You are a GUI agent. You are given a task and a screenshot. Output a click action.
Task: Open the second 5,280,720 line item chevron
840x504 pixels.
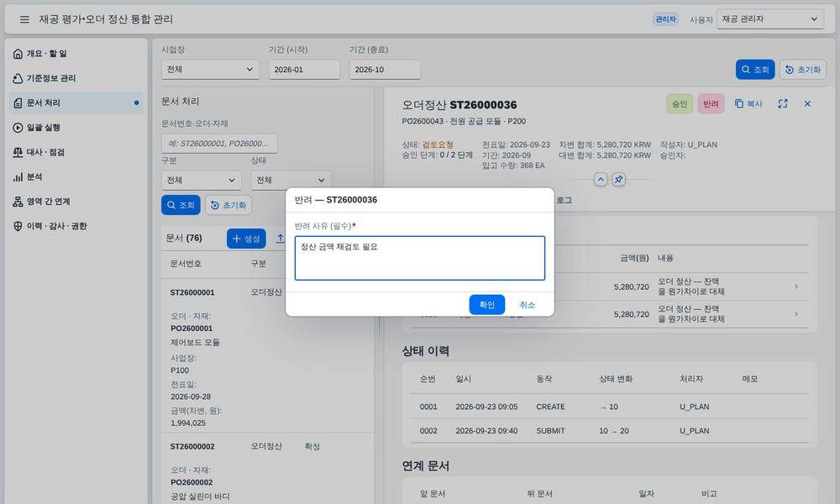tap(796, 314)
